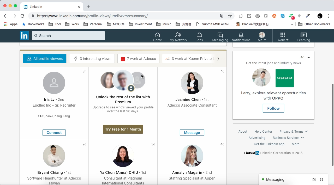Click the premium lock icon badge
Screen dimensions: 334x185
[131, 88]
